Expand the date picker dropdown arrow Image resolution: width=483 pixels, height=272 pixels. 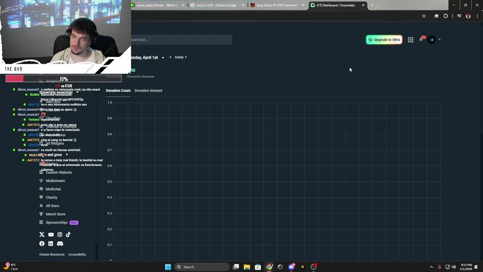click(163, 58)
